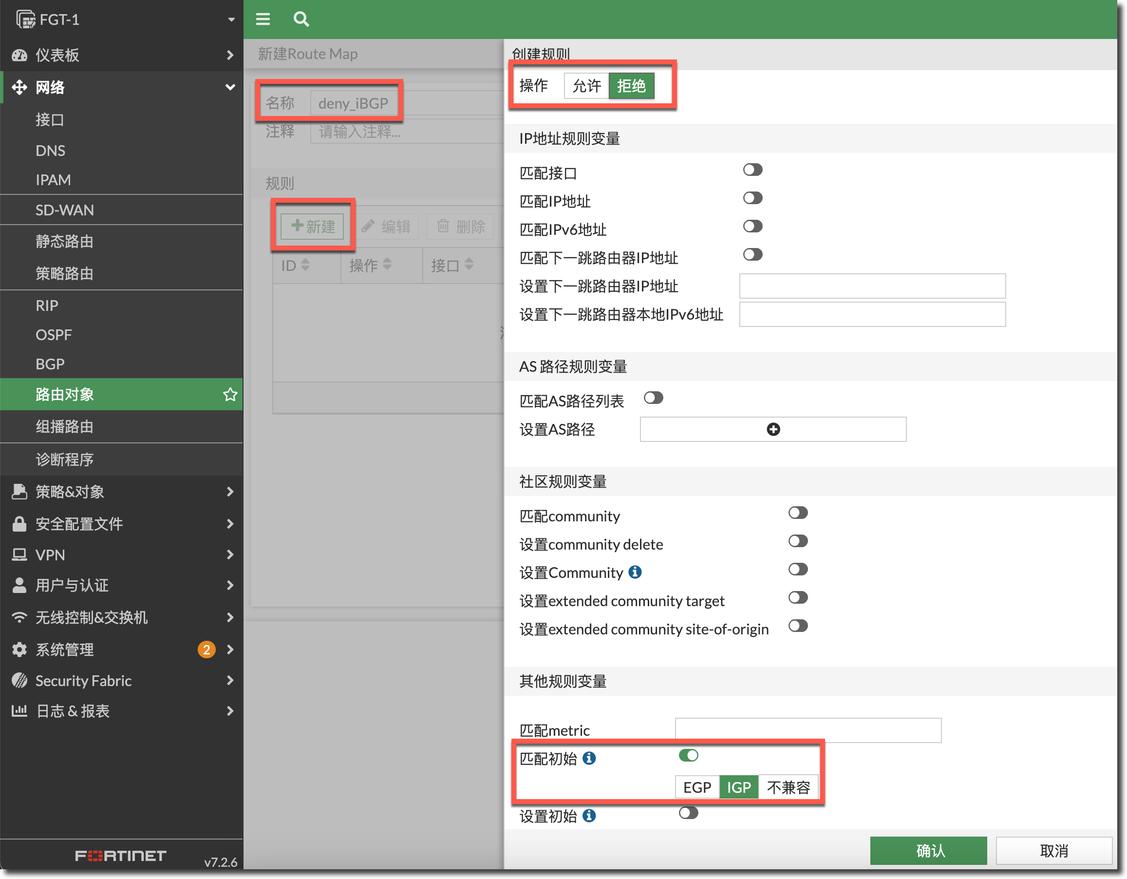Screen dimensions: 1127x879
Task: Open the BGP menu item
Action: coord(50,364)
